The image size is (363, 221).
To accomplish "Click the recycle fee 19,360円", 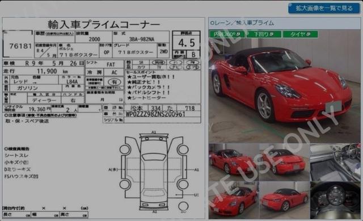I will click(39, 109).
